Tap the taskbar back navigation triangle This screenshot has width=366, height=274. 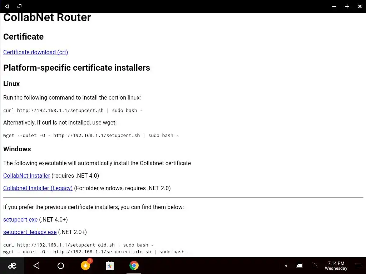[36, 265]
